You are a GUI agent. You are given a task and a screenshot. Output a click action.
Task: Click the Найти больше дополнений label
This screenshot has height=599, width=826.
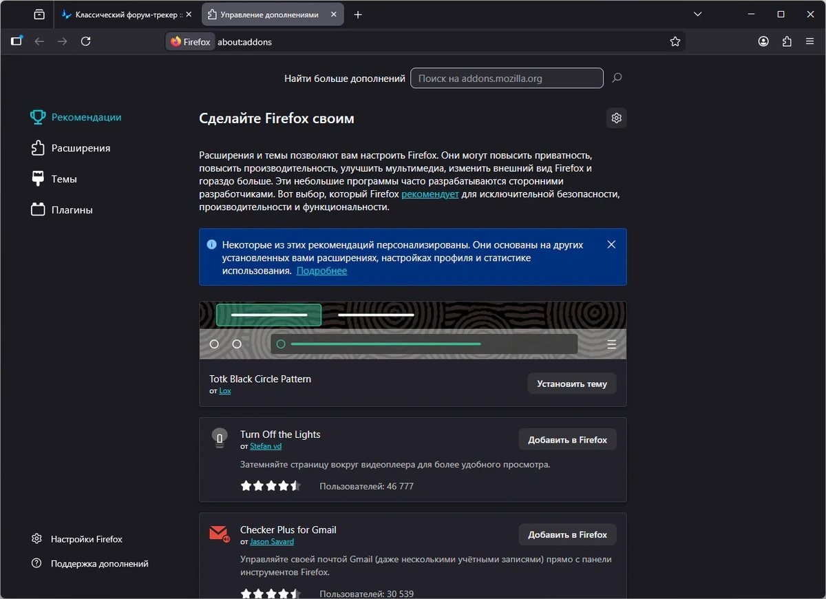pos(345,78)
